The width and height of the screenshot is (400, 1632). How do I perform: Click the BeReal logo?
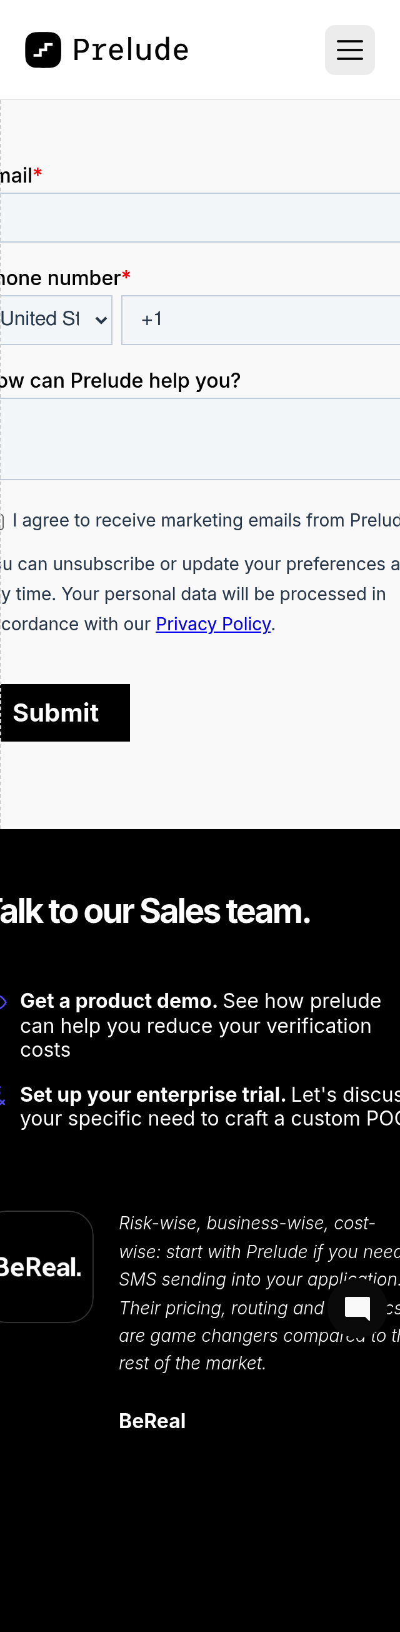(39, 1267)
